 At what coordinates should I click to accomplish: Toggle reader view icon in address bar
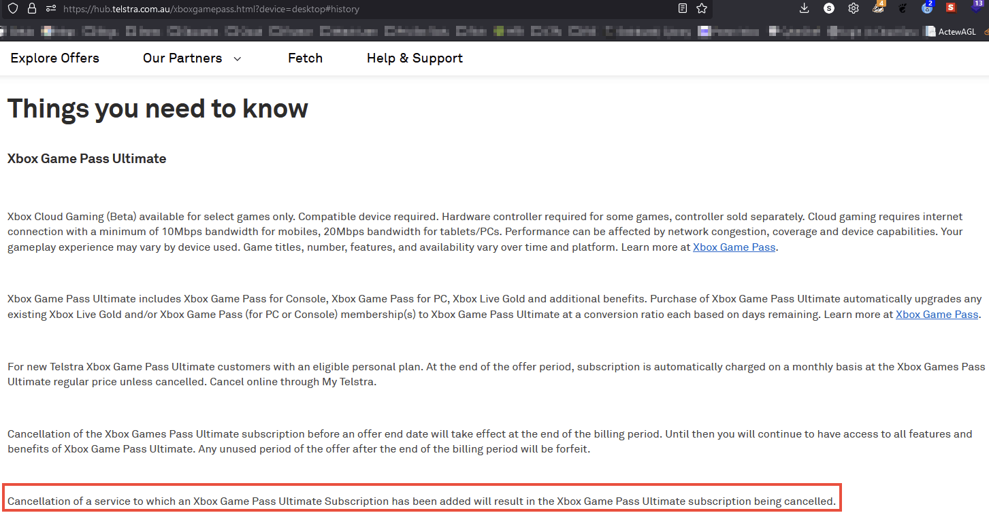(x=683, y=9)
